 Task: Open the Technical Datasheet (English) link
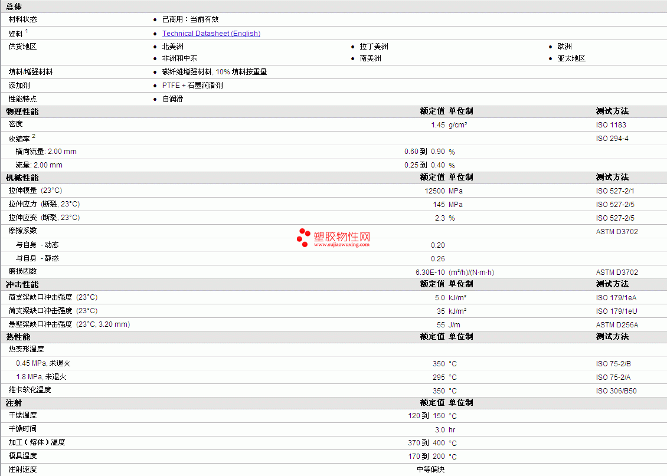211,34
